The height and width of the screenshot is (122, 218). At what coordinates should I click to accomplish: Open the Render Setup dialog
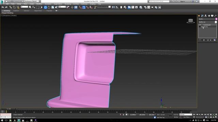[x=145, y=7]
